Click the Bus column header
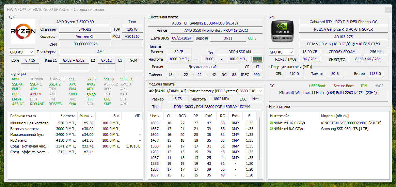 [109, 116]
